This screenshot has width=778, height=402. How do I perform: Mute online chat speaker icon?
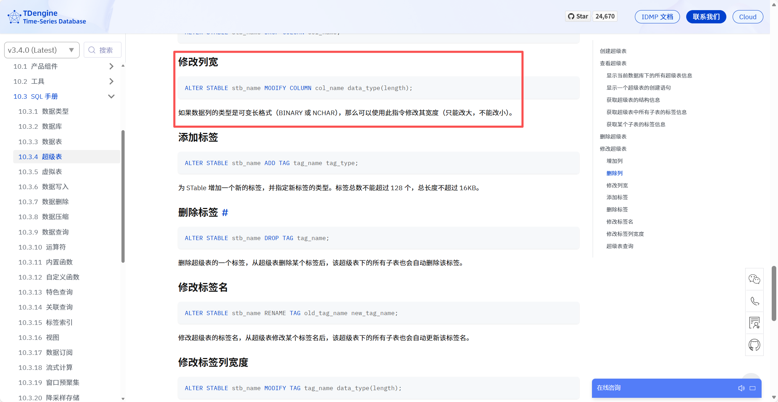pyautogui.click(x=741, y=388)
